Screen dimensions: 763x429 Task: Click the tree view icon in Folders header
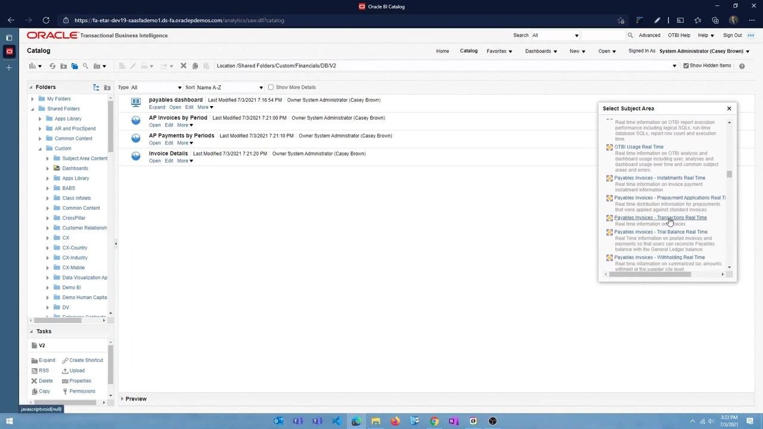(x=96, y=87)
